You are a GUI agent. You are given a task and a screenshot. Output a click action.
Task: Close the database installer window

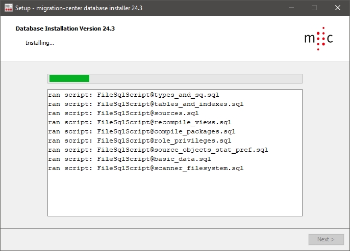pyautogui.click(x=338, y=8)
